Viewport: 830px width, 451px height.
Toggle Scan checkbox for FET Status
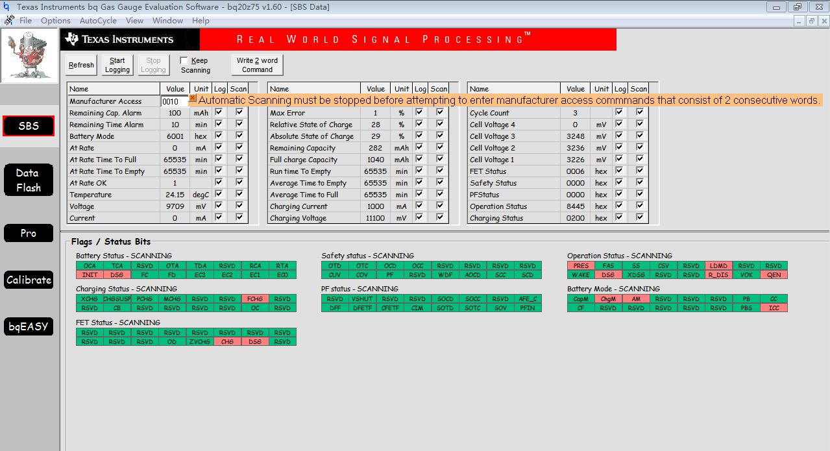[640, 171]
